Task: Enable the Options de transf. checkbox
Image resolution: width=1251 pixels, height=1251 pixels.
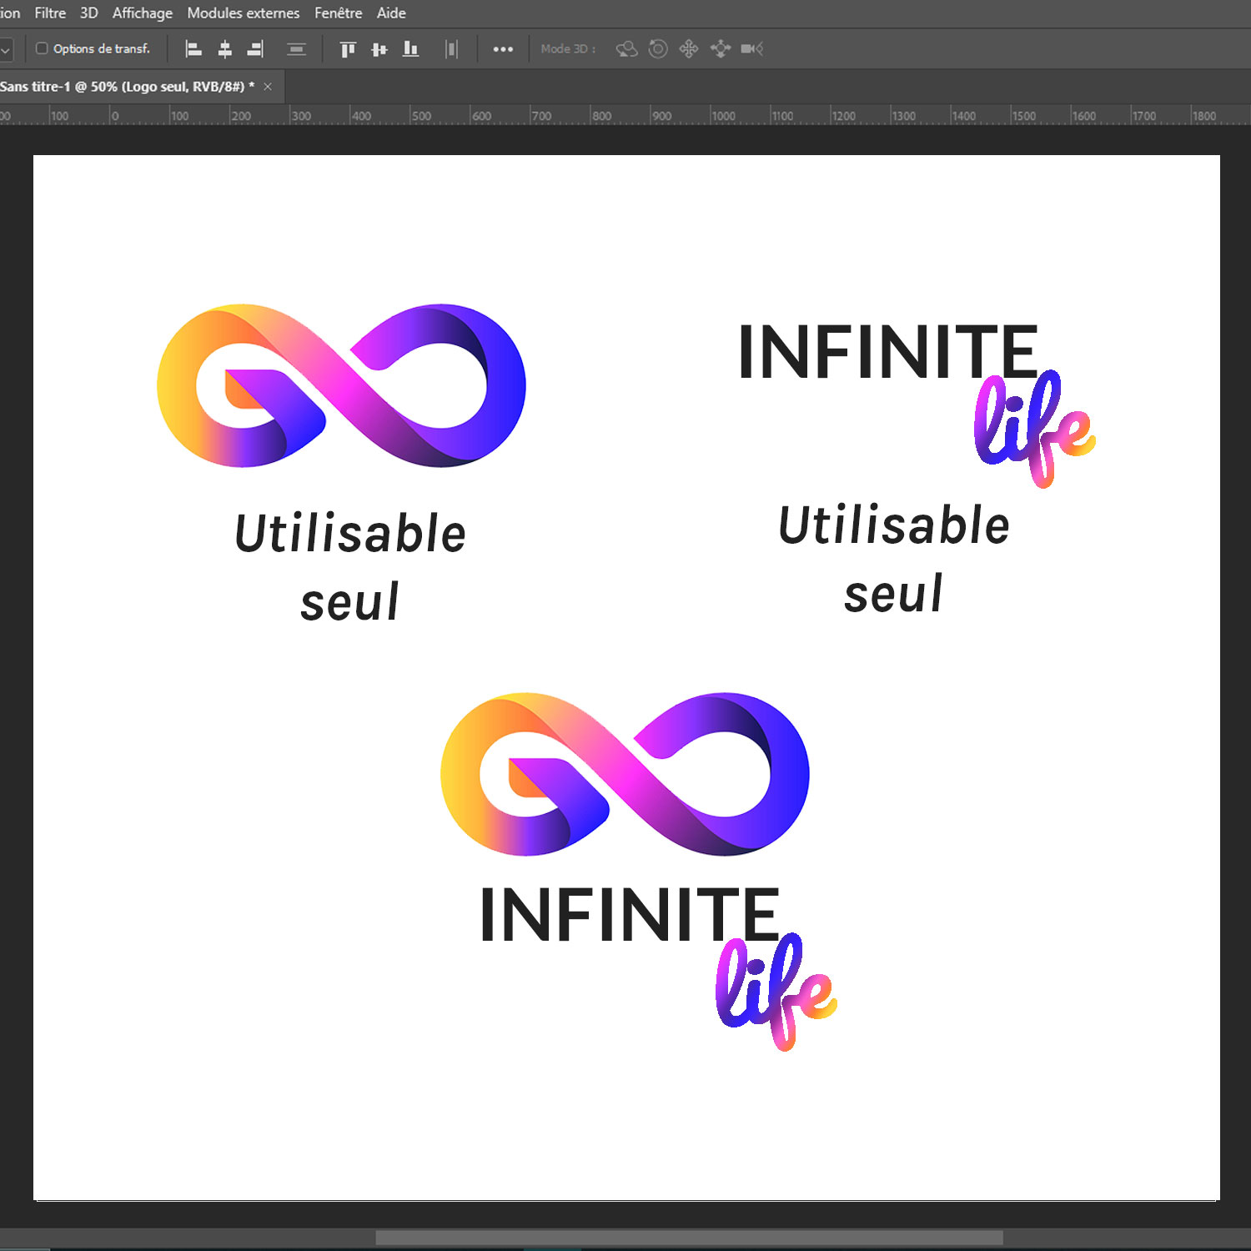Action: tap(42, 48)
